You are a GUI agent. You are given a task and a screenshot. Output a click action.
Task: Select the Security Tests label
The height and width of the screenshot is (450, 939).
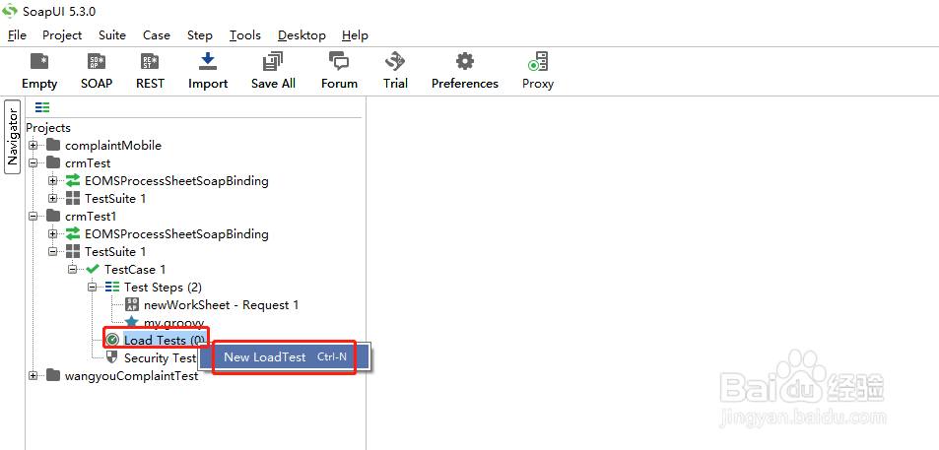[x=161, y=357]
